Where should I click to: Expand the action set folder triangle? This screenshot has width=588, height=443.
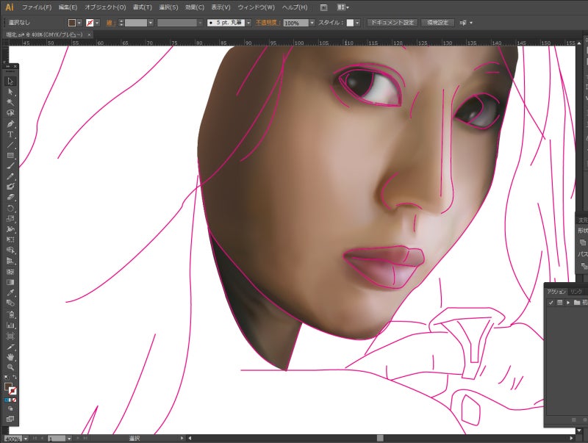[568, 302]
